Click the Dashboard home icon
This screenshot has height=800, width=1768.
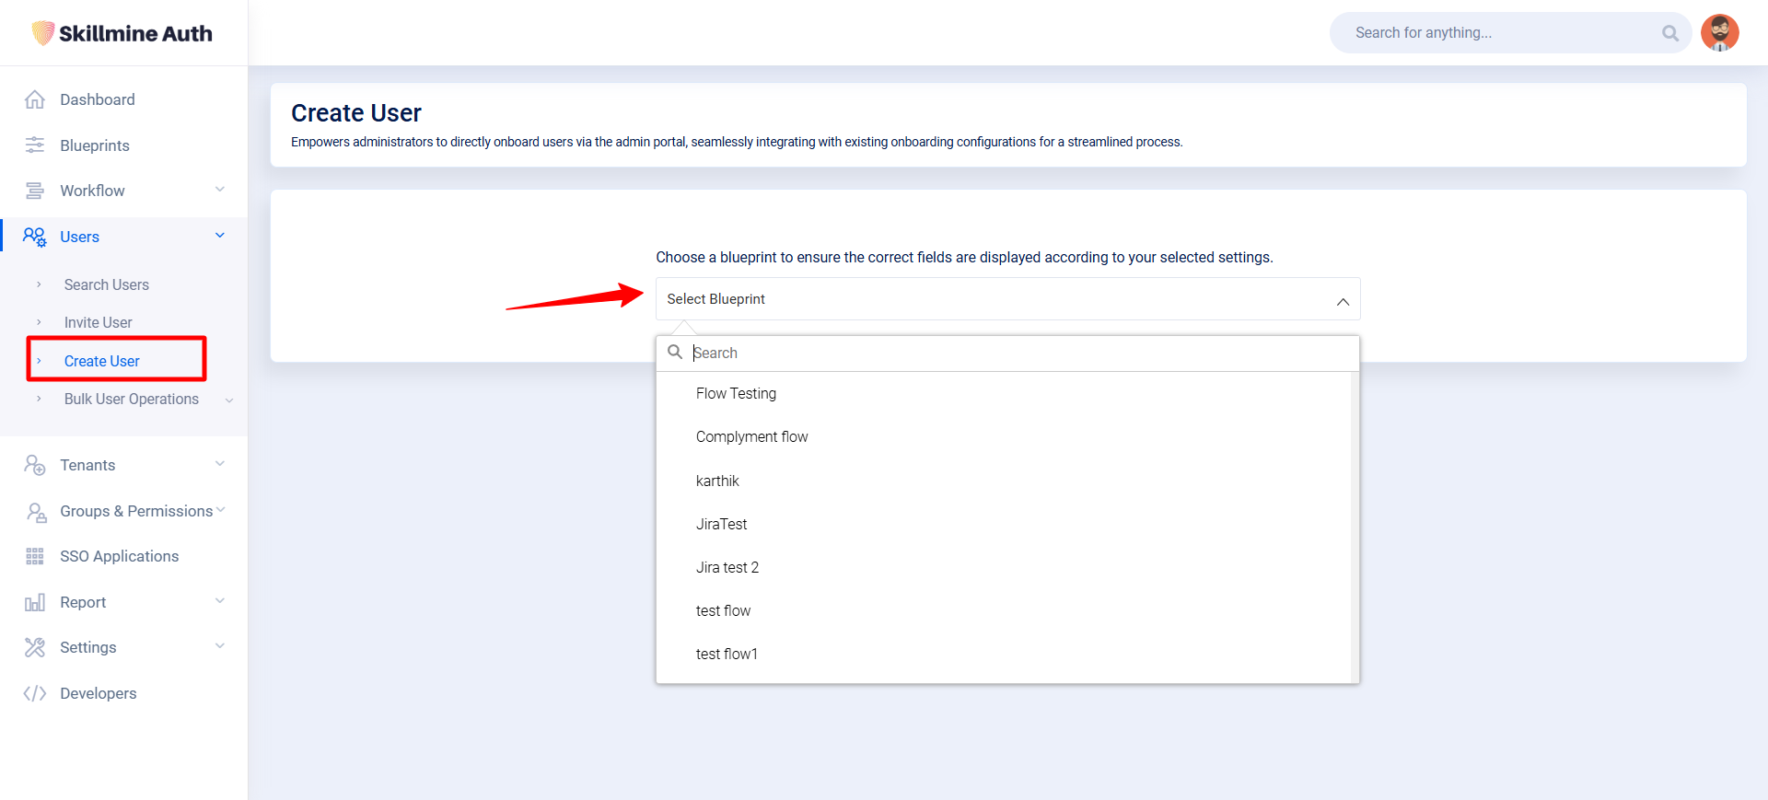(x=35, y=99)
